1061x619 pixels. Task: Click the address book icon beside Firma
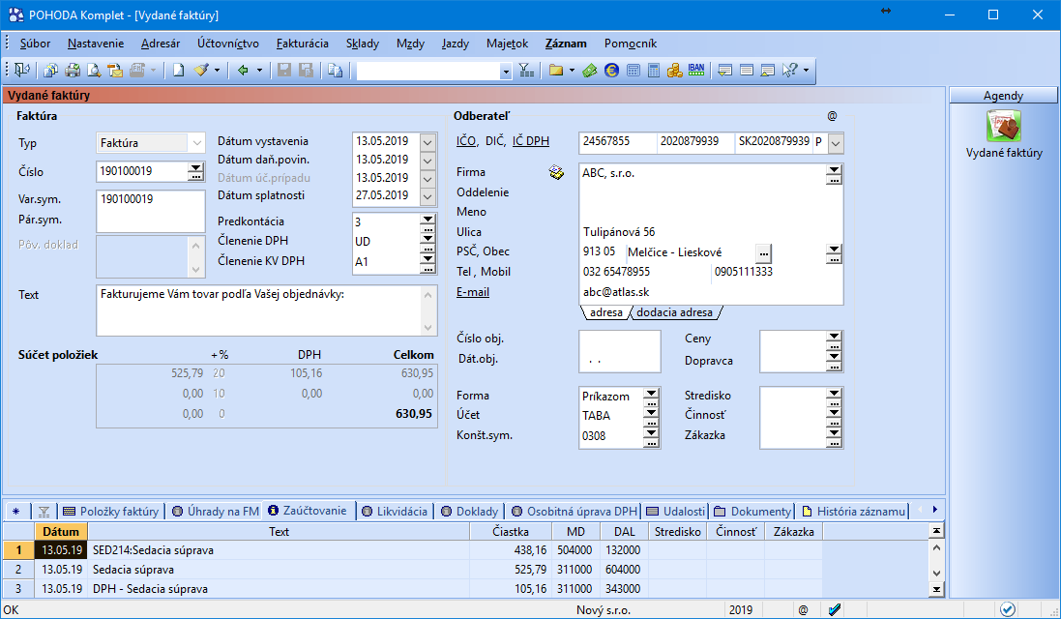[556, 172]
